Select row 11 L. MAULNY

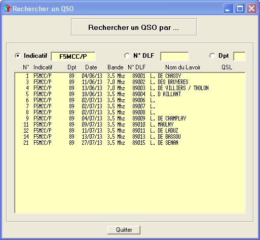click(130, 125)
